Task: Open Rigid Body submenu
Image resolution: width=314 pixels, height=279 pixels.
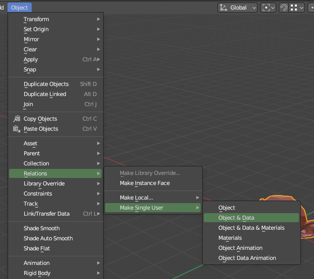Action: [55, 273]
